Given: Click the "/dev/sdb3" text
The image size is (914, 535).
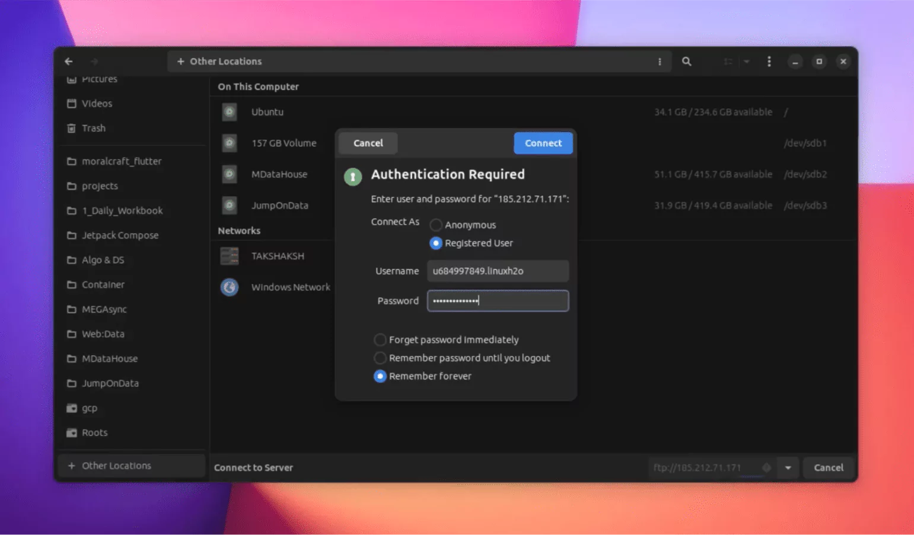Looking at the screenshot, I should [805, 206].
